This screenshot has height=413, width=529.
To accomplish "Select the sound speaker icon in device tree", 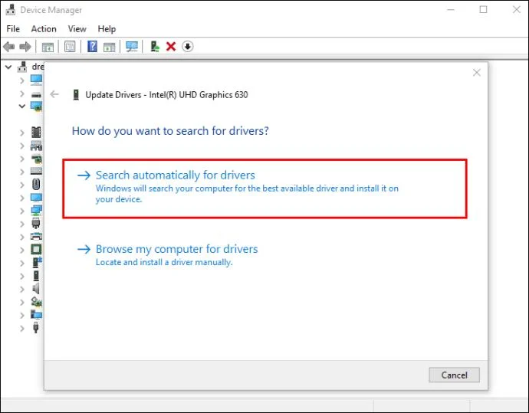I will (x=36, y=289).
